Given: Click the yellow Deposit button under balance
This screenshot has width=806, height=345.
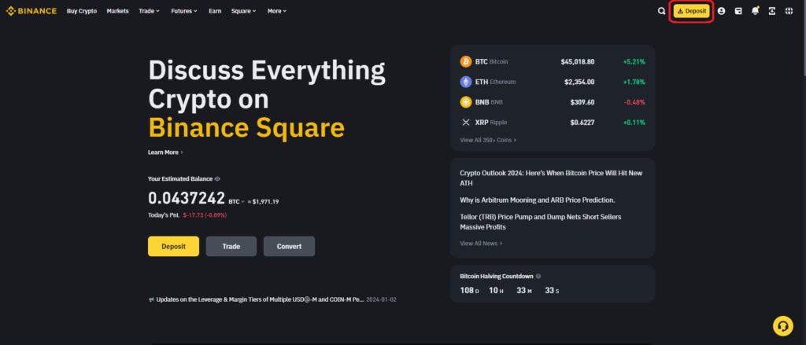Looking at the screenshot, I should 173,247.
